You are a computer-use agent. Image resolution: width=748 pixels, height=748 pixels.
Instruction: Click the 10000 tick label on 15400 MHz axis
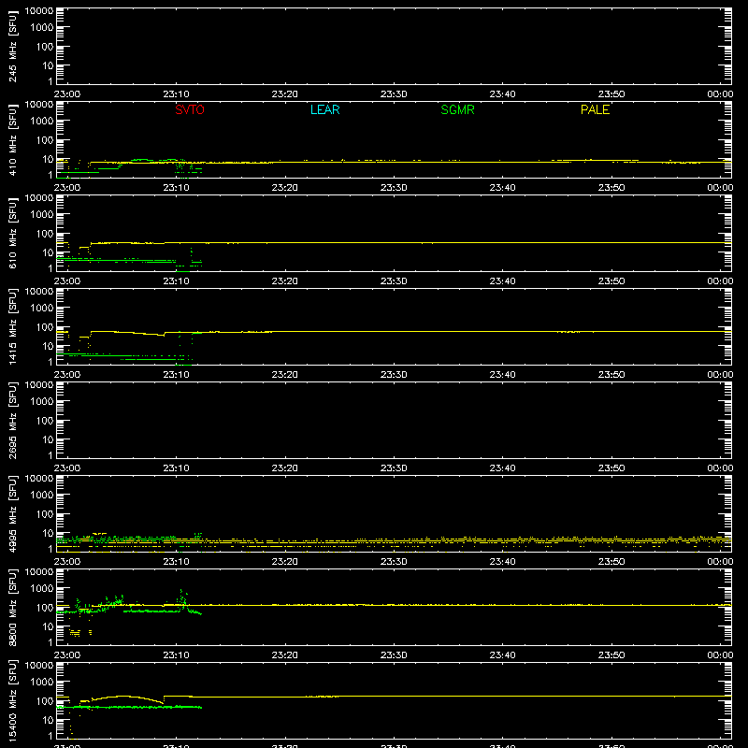click(x=39, y=666)
